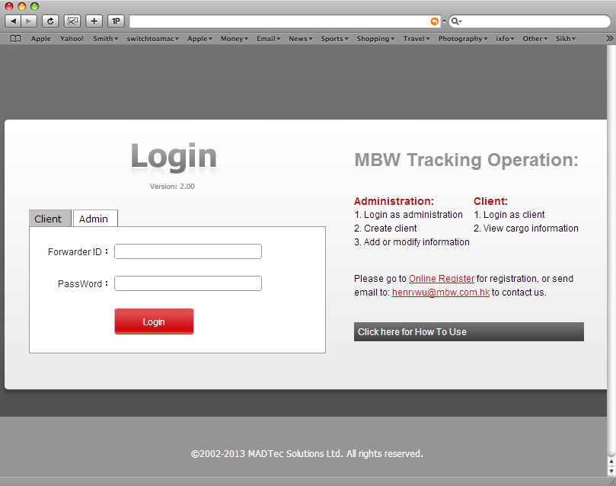This screenshot has height=486, width=616.
Task: Open the Apple bookmark
Action: point(41,39)
